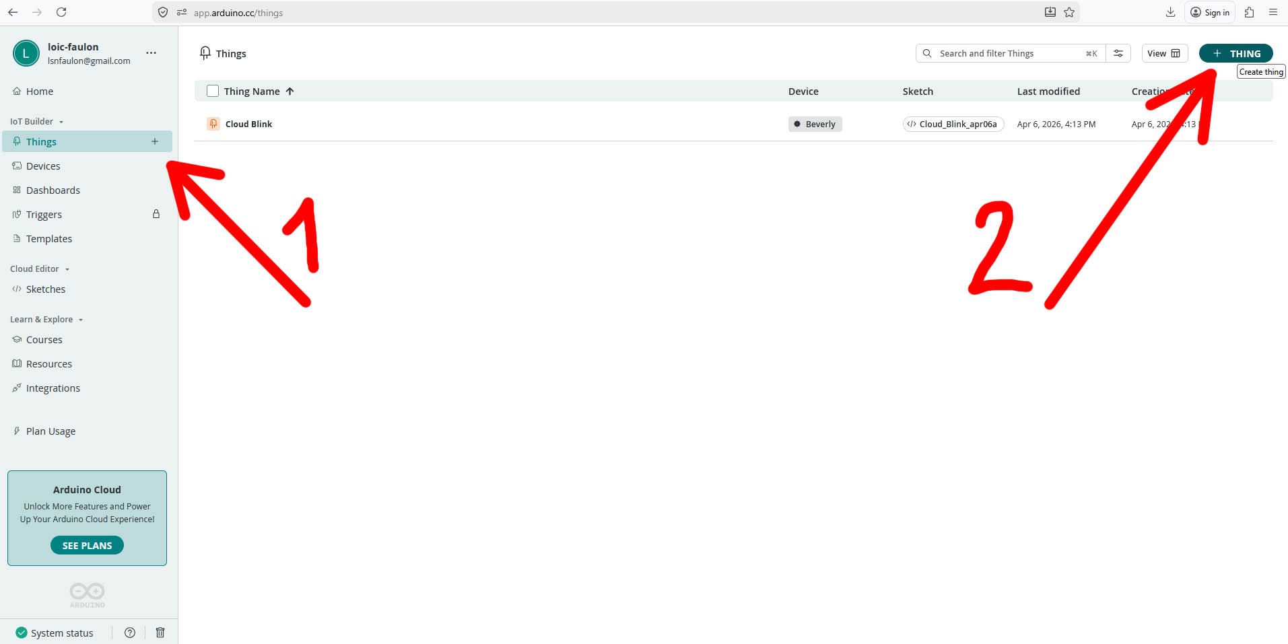Click the loic-faulon profile avatar
This screenshot has width=1288, height=644.
(26, 53)
